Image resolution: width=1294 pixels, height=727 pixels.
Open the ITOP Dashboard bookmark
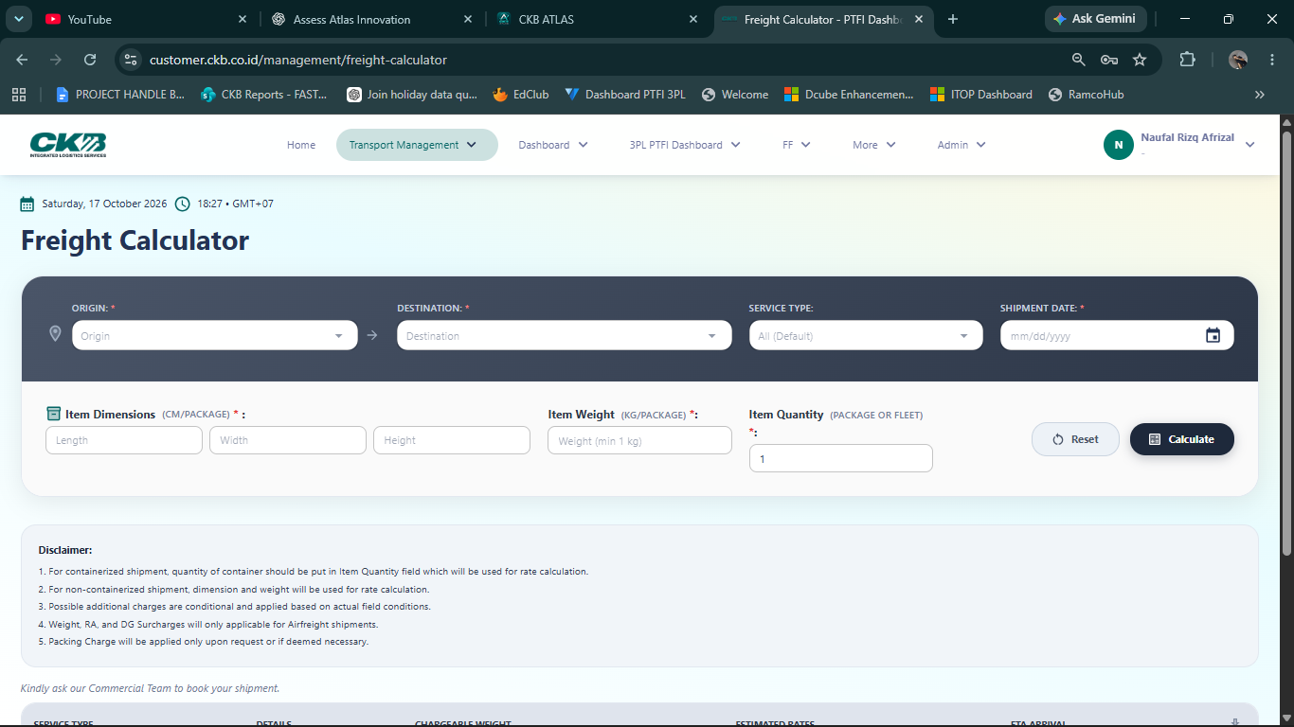click(981, 95)
